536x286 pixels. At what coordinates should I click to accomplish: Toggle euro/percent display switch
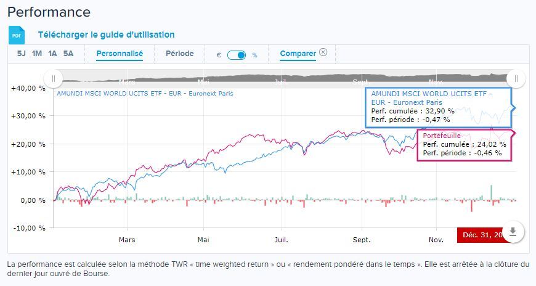pos(237,55)
